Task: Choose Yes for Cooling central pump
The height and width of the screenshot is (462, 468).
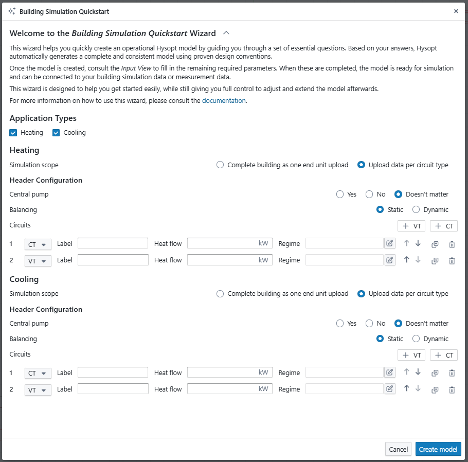Action: pyautogui.click(x=339, y=324)
